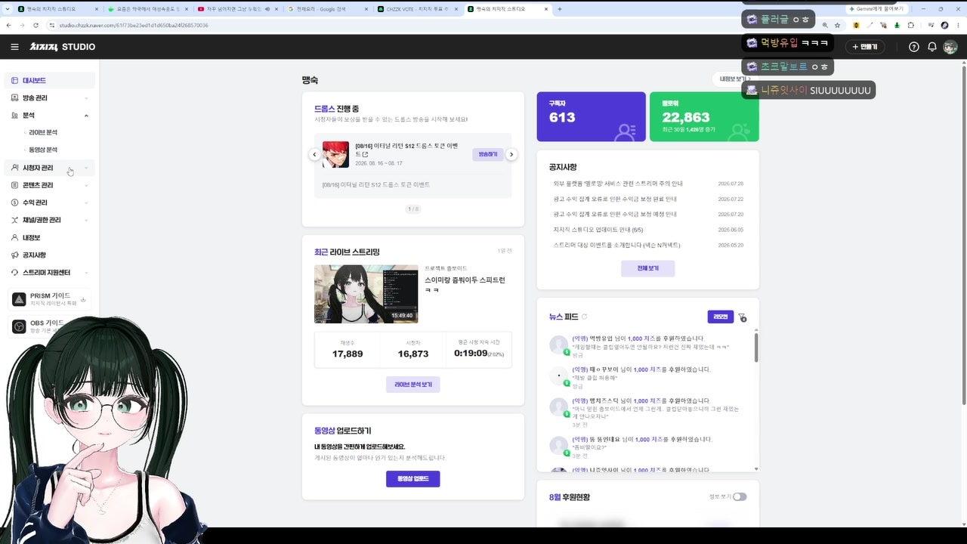Click the browser address bar URL
Screen dimensions: 967x544
click(133, 25)
